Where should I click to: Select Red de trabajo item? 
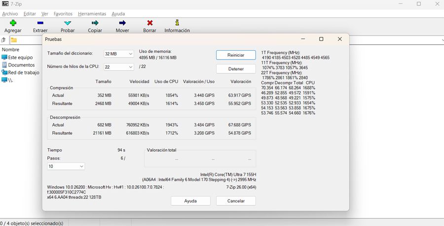tap(20, 72)
